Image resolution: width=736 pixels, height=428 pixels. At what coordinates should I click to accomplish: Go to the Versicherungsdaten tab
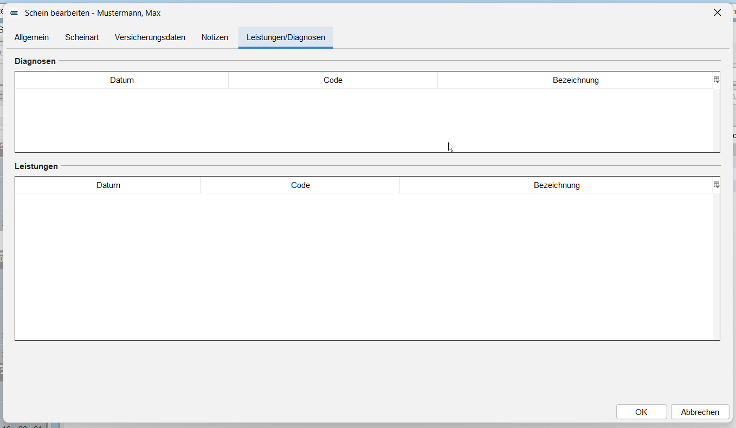click(x=150, y=37)
